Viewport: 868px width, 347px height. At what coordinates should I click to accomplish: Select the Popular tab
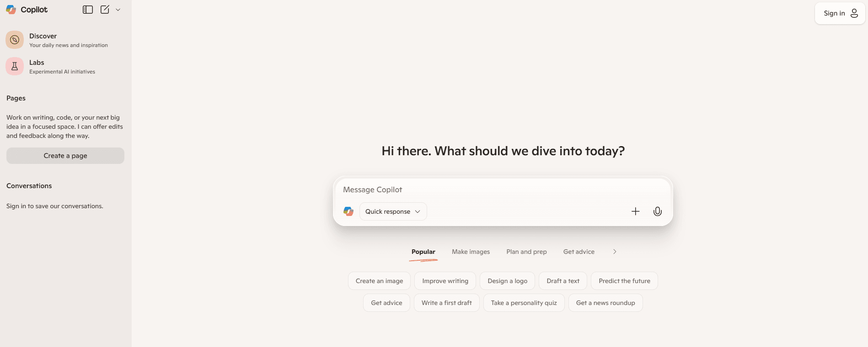423,252
